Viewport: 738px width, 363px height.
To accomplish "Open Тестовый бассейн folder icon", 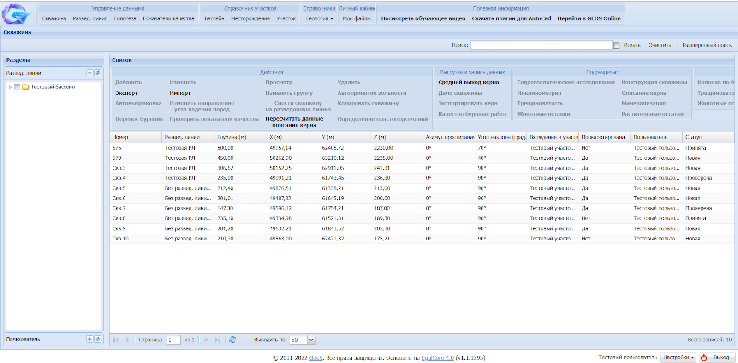I will point(25,87).
